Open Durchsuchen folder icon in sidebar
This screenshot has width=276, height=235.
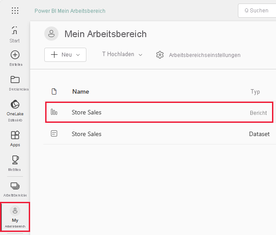click(15, 80)
